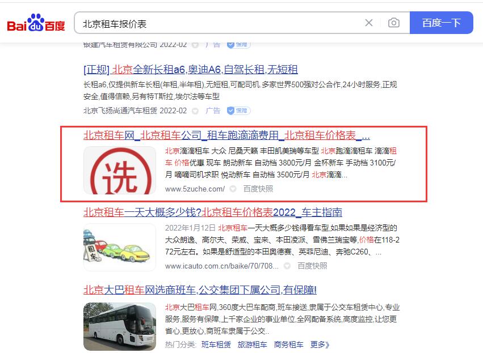Expand the dropdown arrow after 北京飞扬尚通汽车租赁 2022-02

(x=195, y=111)
